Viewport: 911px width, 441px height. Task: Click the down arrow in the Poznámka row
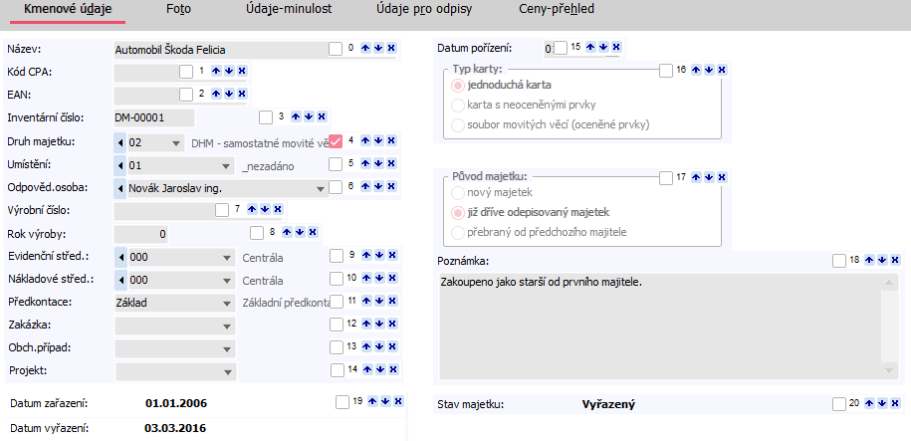click(879, 260)
